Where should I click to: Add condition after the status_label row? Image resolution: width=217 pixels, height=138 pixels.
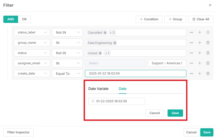coord(199,32)
